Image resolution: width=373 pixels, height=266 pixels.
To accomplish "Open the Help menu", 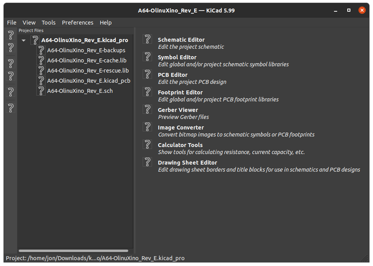I will pos(106,23).
